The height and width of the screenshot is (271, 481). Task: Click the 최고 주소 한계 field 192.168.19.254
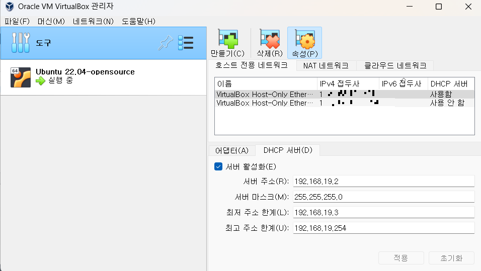pyautogui.click(x=384, y=228)
